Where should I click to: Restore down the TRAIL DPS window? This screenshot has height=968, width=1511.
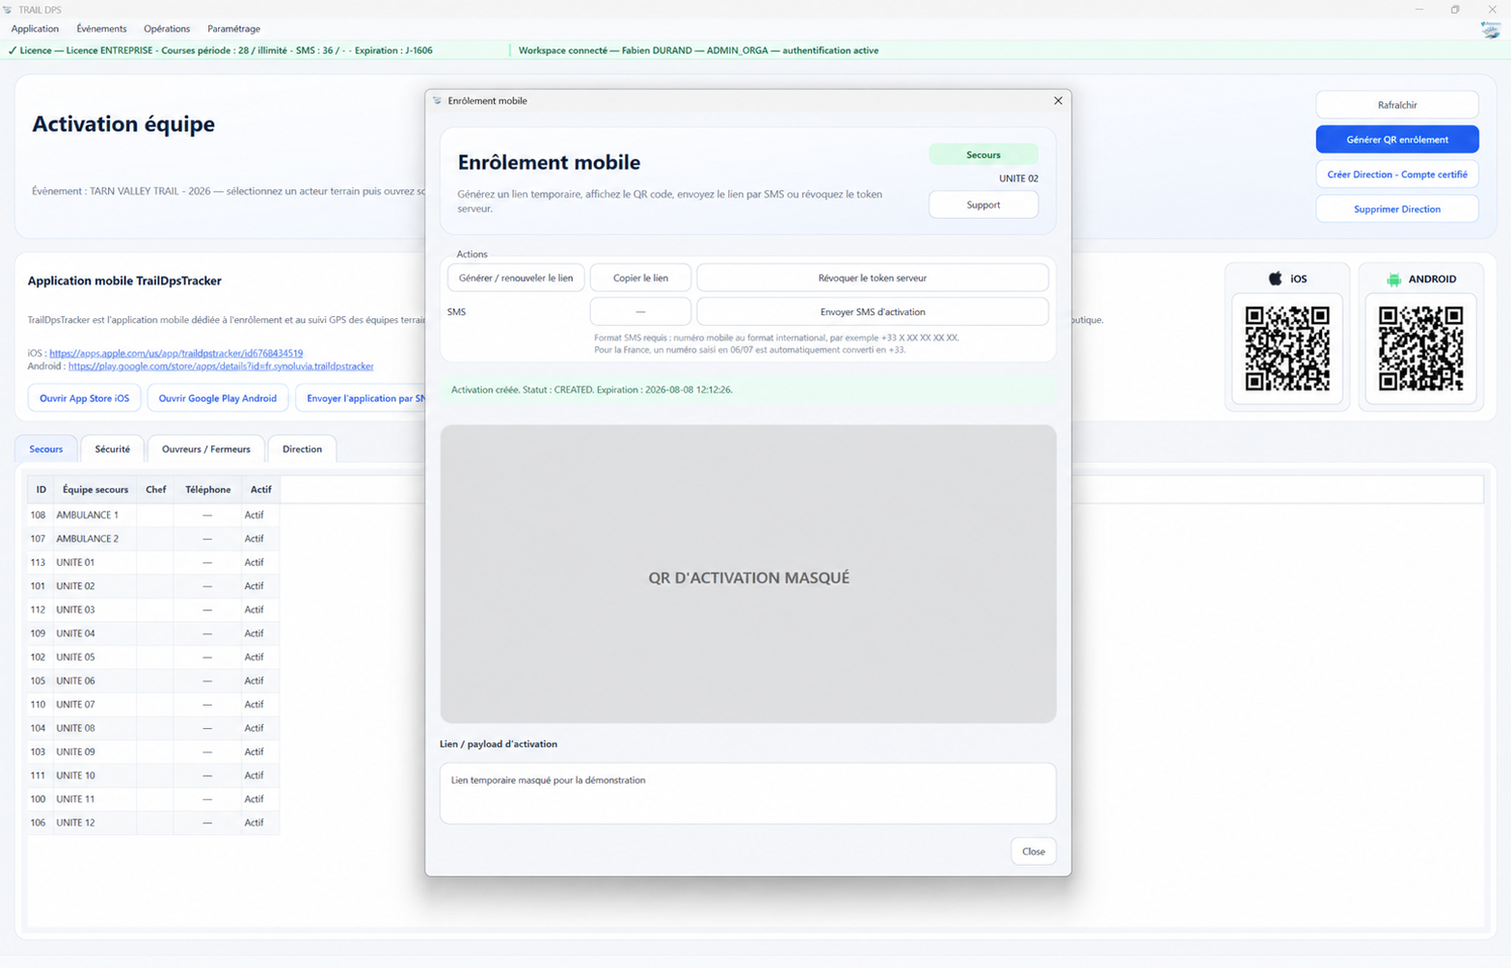click(1455, 10)
